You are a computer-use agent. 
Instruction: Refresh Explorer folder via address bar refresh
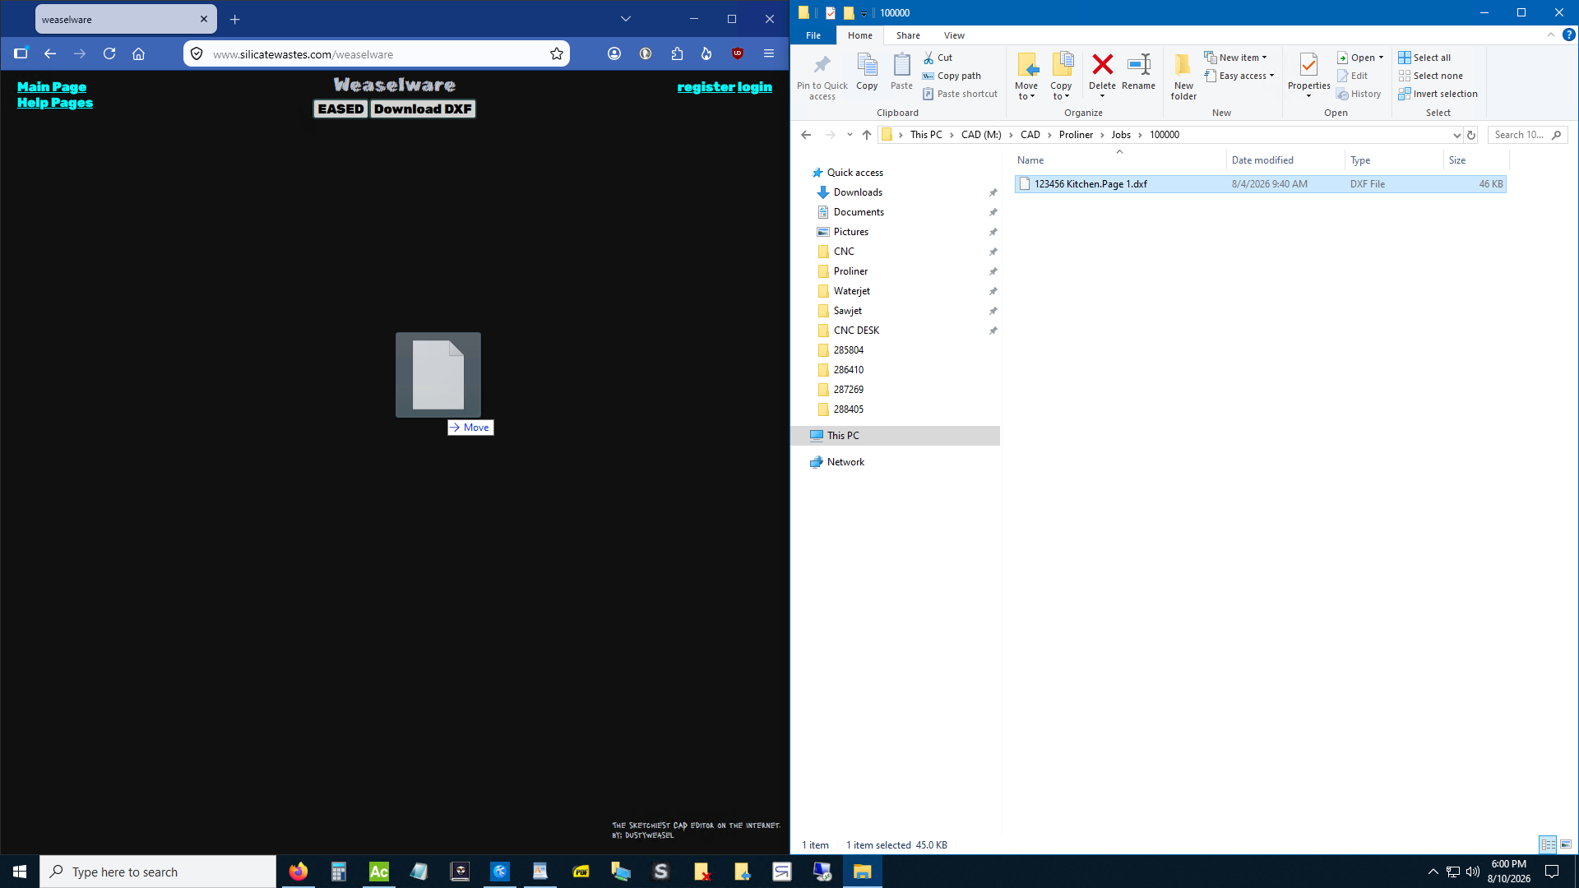coord(1471,135)
